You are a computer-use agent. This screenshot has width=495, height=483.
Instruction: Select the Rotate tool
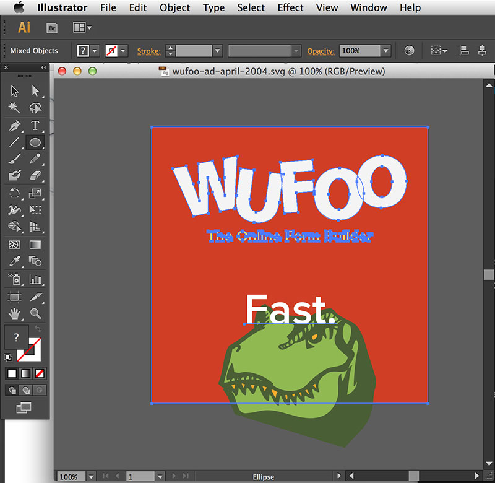coord(14,193)
